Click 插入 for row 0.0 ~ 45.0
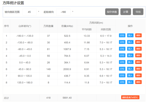Image resolution: width=147 pixels, height=103 pixels. click(130, 62)
